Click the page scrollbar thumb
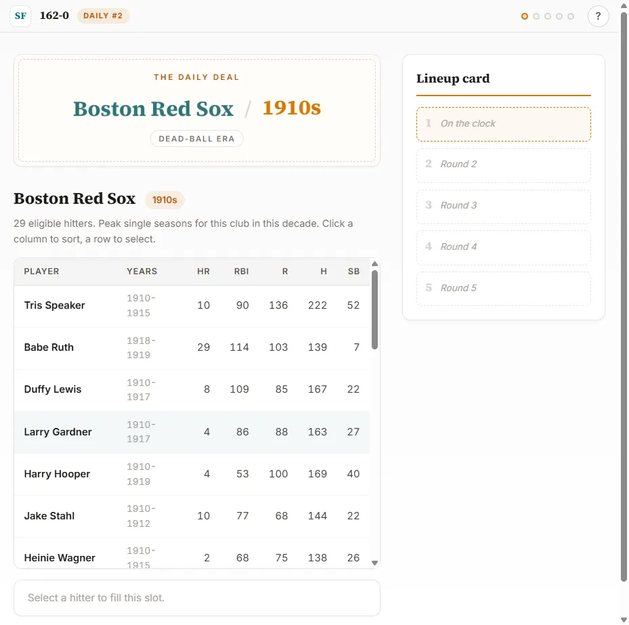Image resolution: width=629 pixels, height=625 pixels. [624, 297]
